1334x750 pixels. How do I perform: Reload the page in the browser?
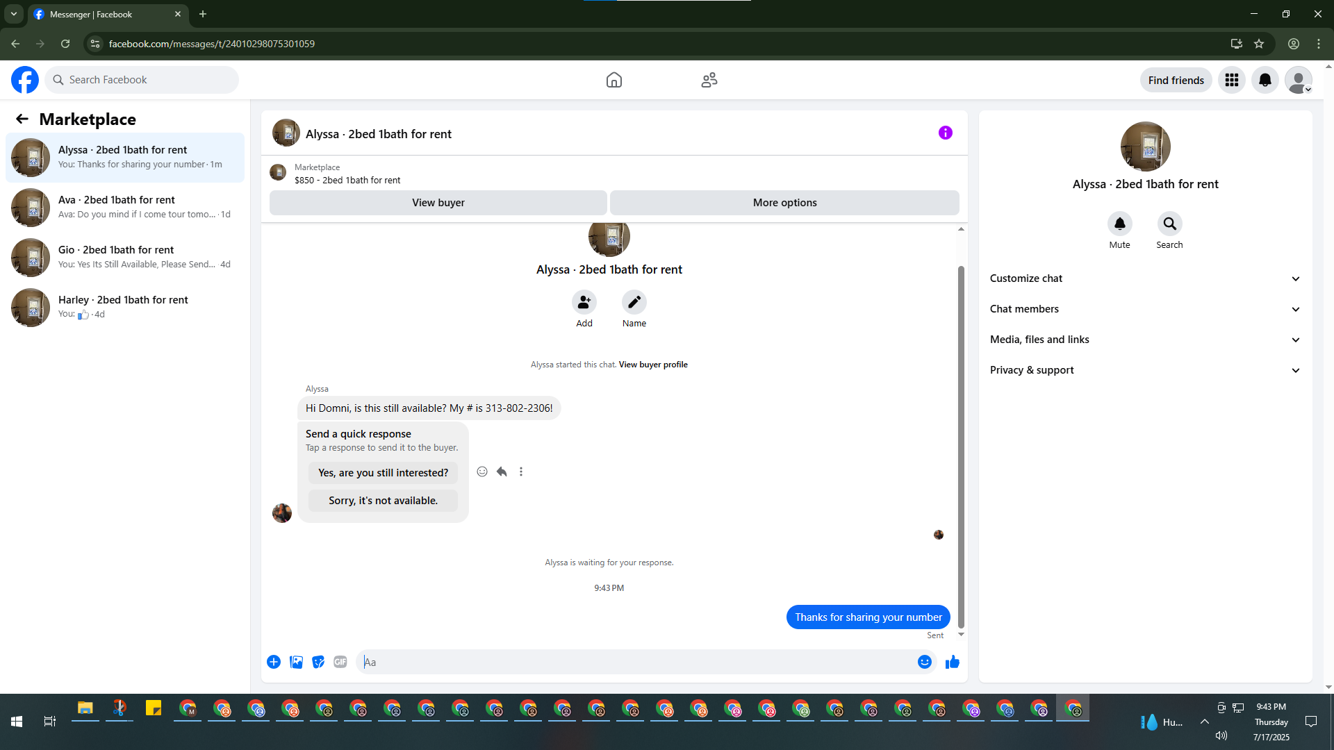pos(65,44)
